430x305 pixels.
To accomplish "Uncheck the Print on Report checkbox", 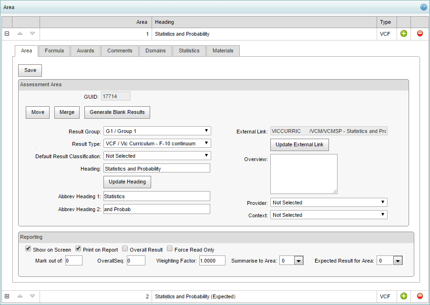I will pyautogui.click(x=78, y=249).
